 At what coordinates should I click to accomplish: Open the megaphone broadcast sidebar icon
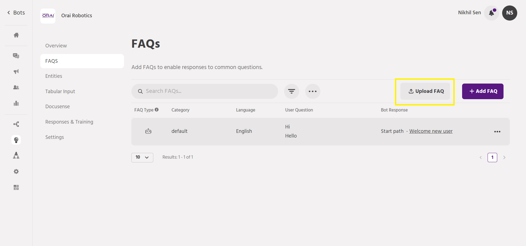16,71
